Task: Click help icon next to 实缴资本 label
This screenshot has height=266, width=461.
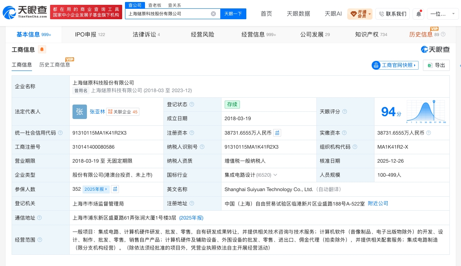Action: pyautogui.click(x=344, y=133)
